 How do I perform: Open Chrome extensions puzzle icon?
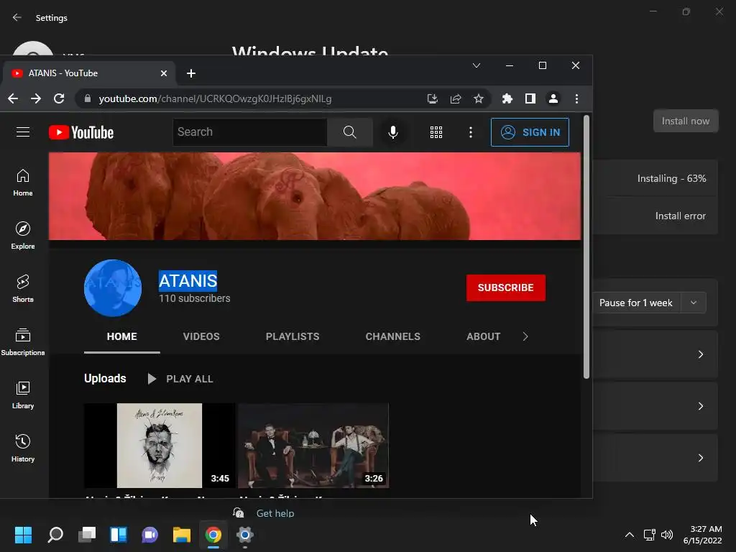pyautogui.click(x=507, y=98)
